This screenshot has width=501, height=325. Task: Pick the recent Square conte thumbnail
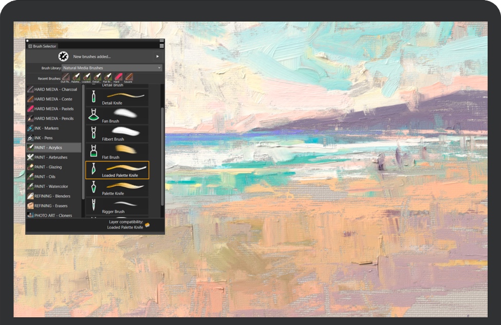point(129,77)
